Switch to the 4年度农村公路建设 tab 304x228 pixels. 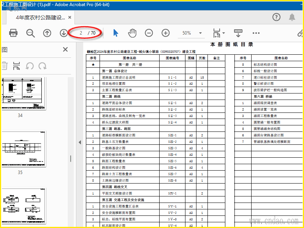[x=40, y=17]
